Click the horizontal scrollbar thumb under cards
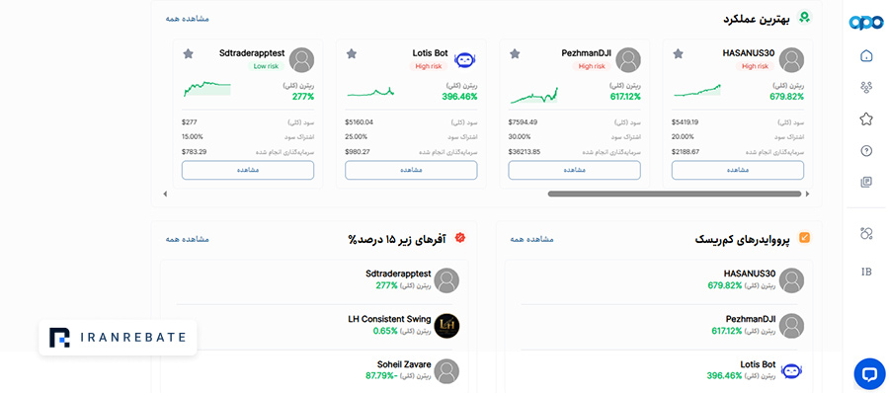The height and width of the screenshot is (393, 889). click(674, 194)
